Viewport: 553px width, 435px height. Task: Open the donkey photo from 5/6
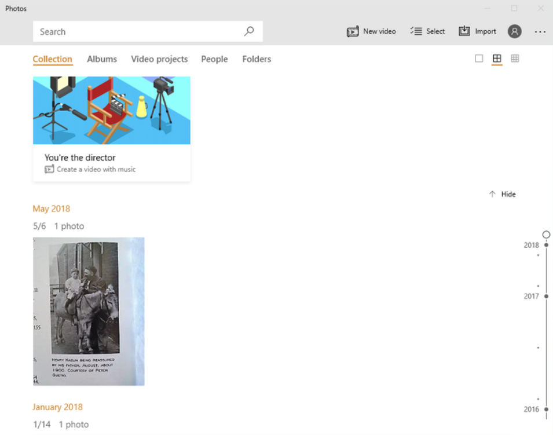(x=89, y=311)
